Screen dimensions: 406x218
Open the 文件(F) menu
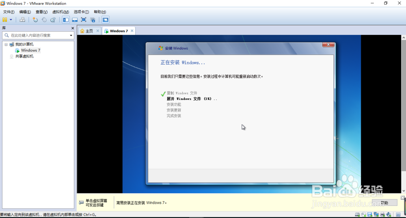pos(9,12)
